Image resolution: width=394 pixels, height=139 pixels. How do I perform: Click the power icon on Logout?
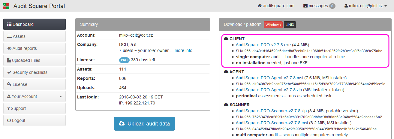click(9, 120)
